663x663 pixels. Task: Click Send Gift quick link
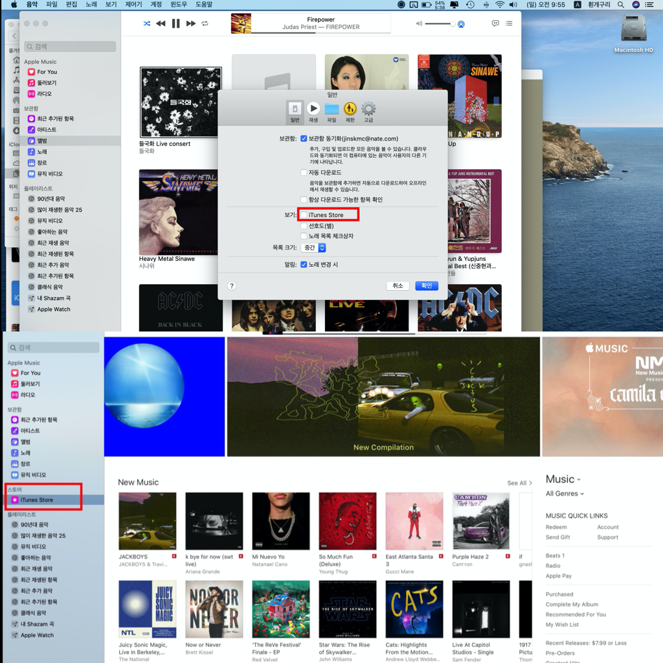(x=557, y=537)
